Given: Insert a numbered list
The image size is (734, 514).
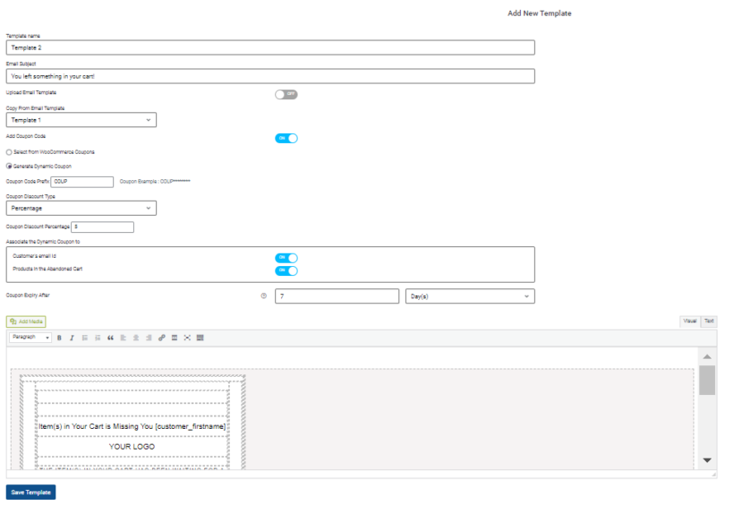Looking at the screenshot, I should [98, 338].
